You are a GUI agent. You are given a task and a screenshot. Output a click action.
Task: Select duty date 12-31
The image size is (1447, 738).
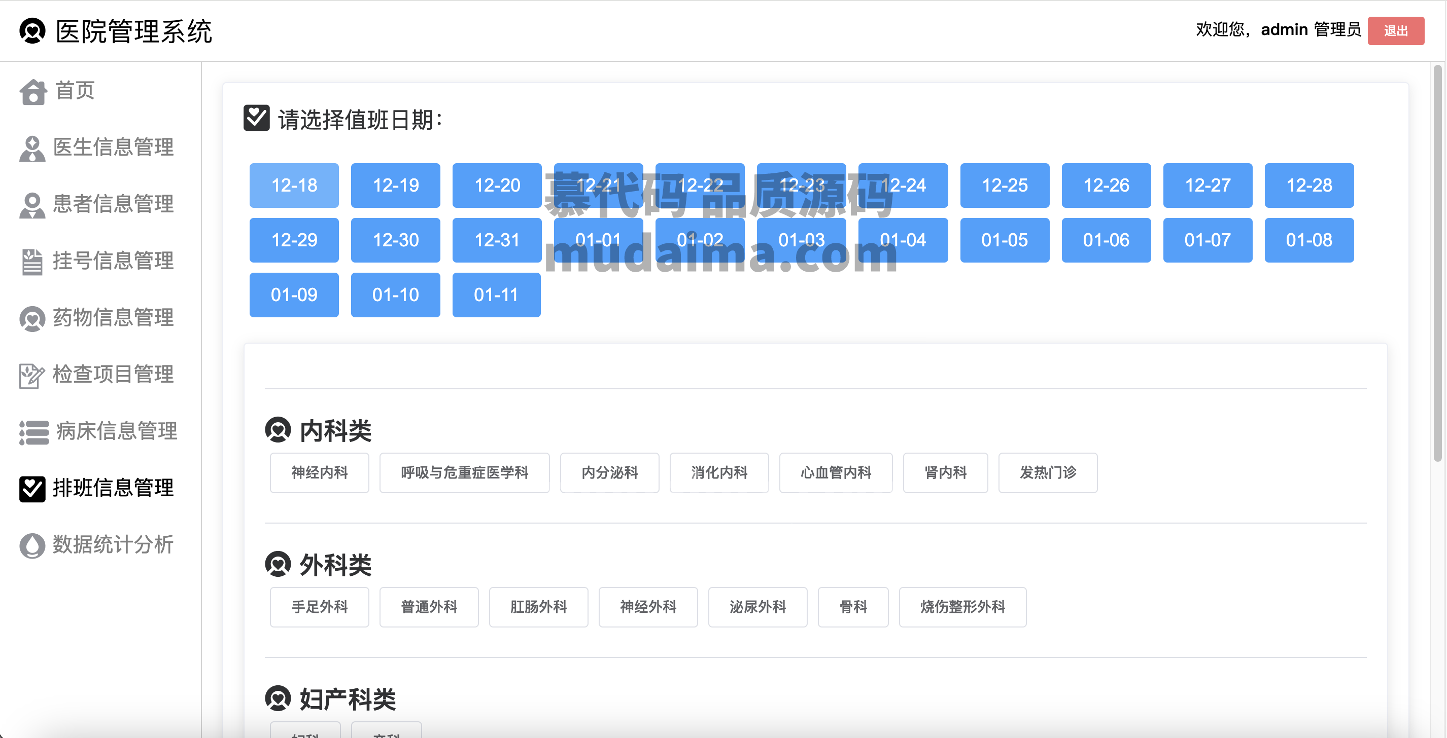pyautogui.click(x=497, y=240)
